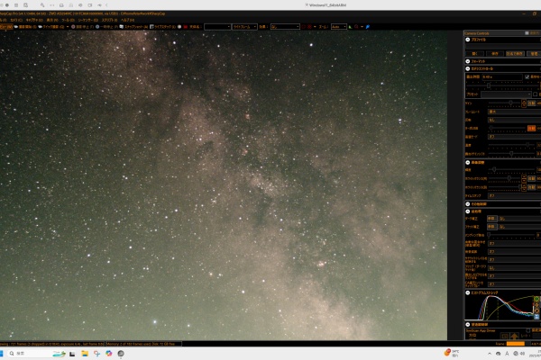
Task: Click the blue pin icon at toolbar end
Action: point(368,27)
